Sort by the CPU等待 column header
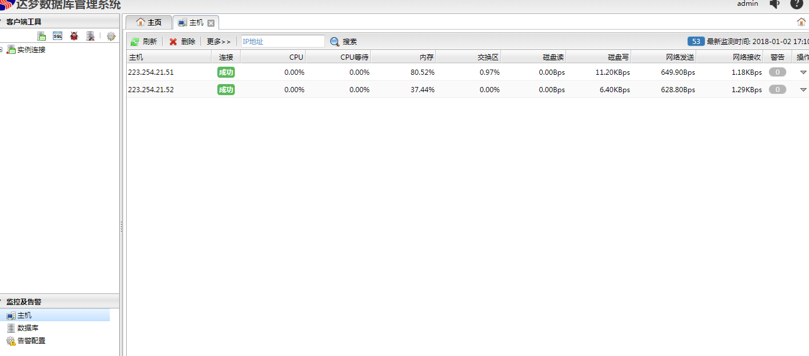Image resolution: width=809 pixels, height=356 pixels. click(338, 57)
